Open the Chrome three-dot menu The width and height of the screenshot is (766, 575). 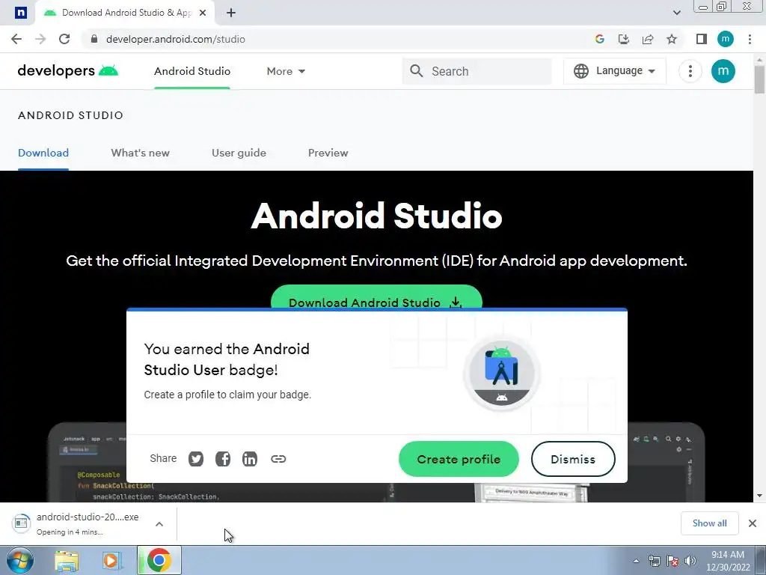750,39
